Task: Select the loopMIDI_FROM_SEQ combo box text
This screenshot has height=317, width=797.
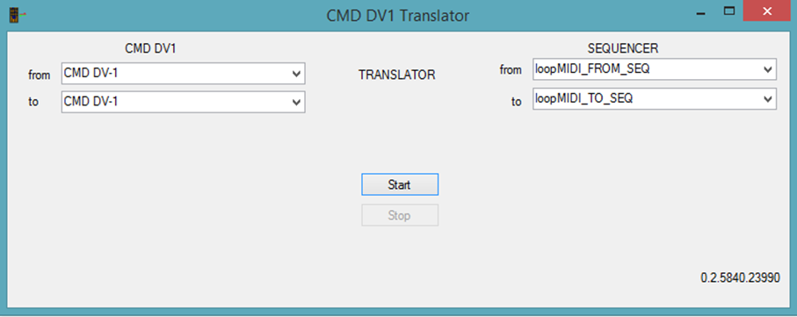Action: [x=592, y=69]
